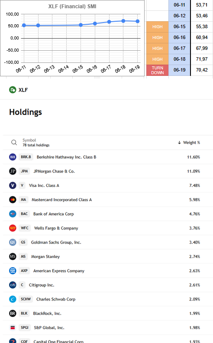The image size is (213, 343).
Task: Select the 06-15 date cell
Action: [179, 27]
